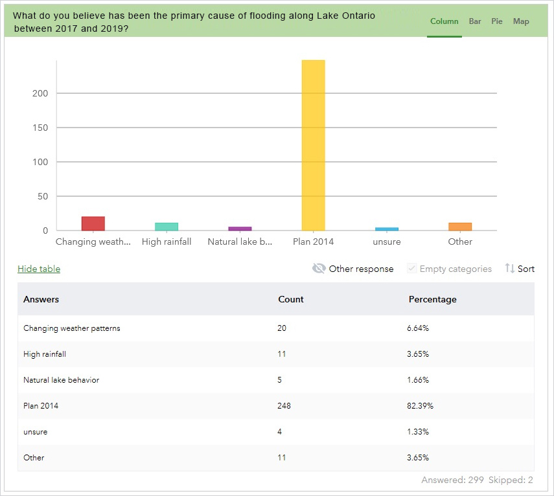Switch to the Bar chart tab
The image size is (554, 496).
click(475, 21)
